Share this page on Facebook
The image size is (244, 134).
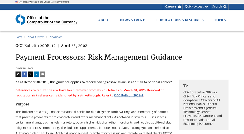click(24, 74)
